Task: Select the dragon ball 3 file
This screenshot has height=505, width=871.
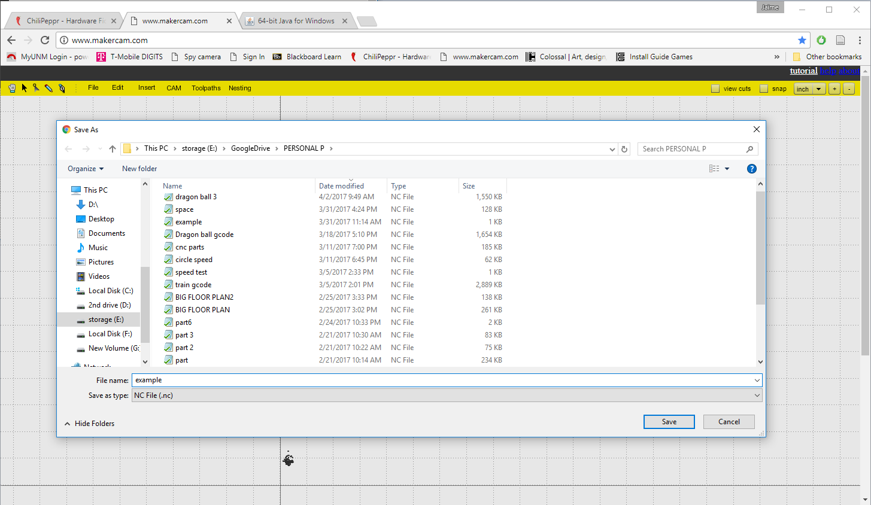Action: click(x=196, y=197)
